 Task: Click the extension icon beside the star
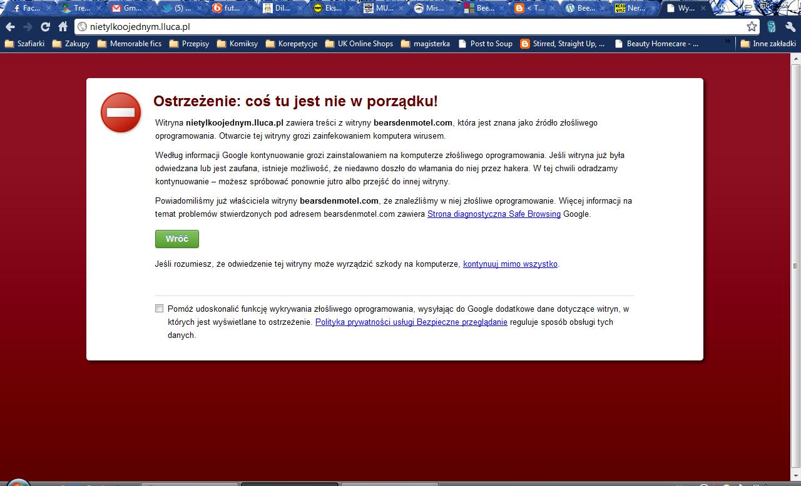click(x=772, y=27)
